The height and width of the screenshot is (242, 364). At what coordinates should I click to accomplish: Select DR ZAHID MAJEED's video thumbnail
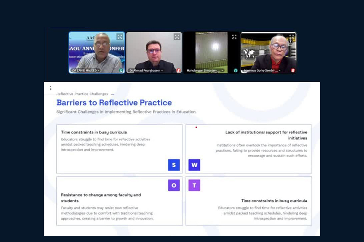coord(97,53)
